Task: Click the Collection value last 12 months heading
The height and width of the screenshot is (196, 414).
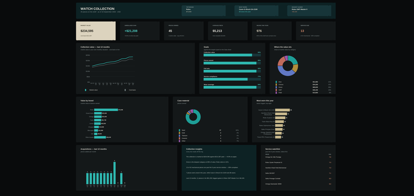Action: tap(95, 47)
